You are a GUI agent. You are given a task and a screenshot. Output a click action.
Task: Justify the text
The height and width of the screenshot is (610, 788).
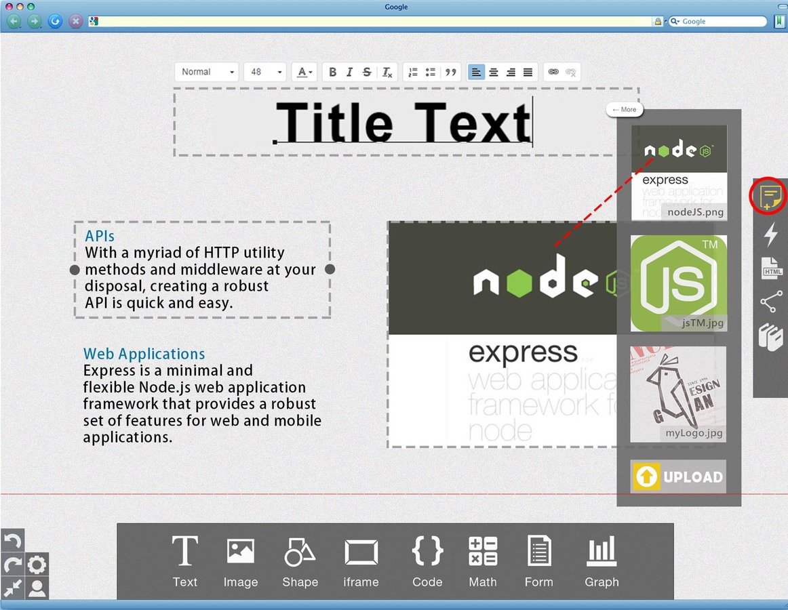pyautogui.click(x=528, y=73)
